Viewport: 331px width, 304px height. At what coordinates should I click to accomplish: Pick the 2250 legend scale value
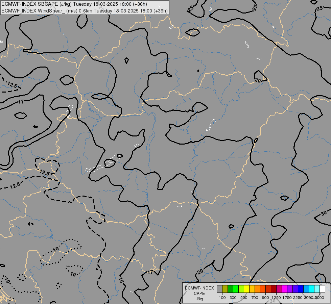click(x=298, y=298)
